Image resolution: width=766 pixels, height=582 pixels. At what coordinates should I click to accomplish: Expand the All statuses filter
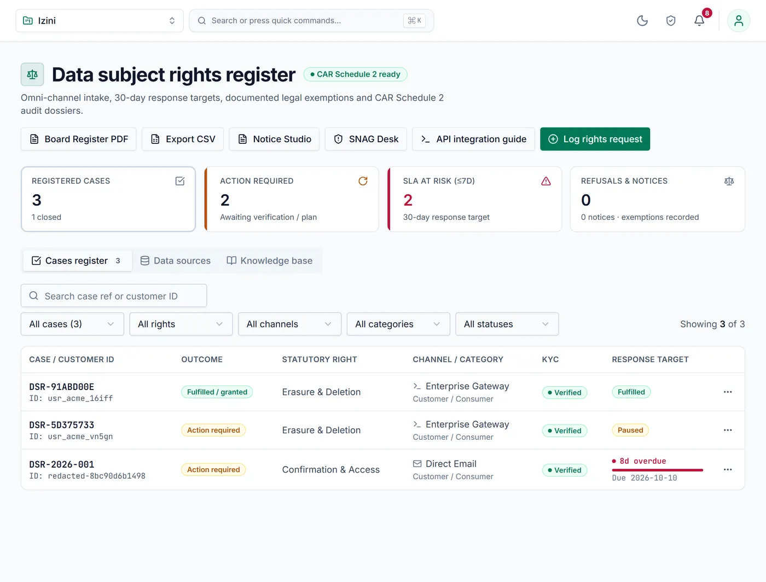(x=507, y=324)
